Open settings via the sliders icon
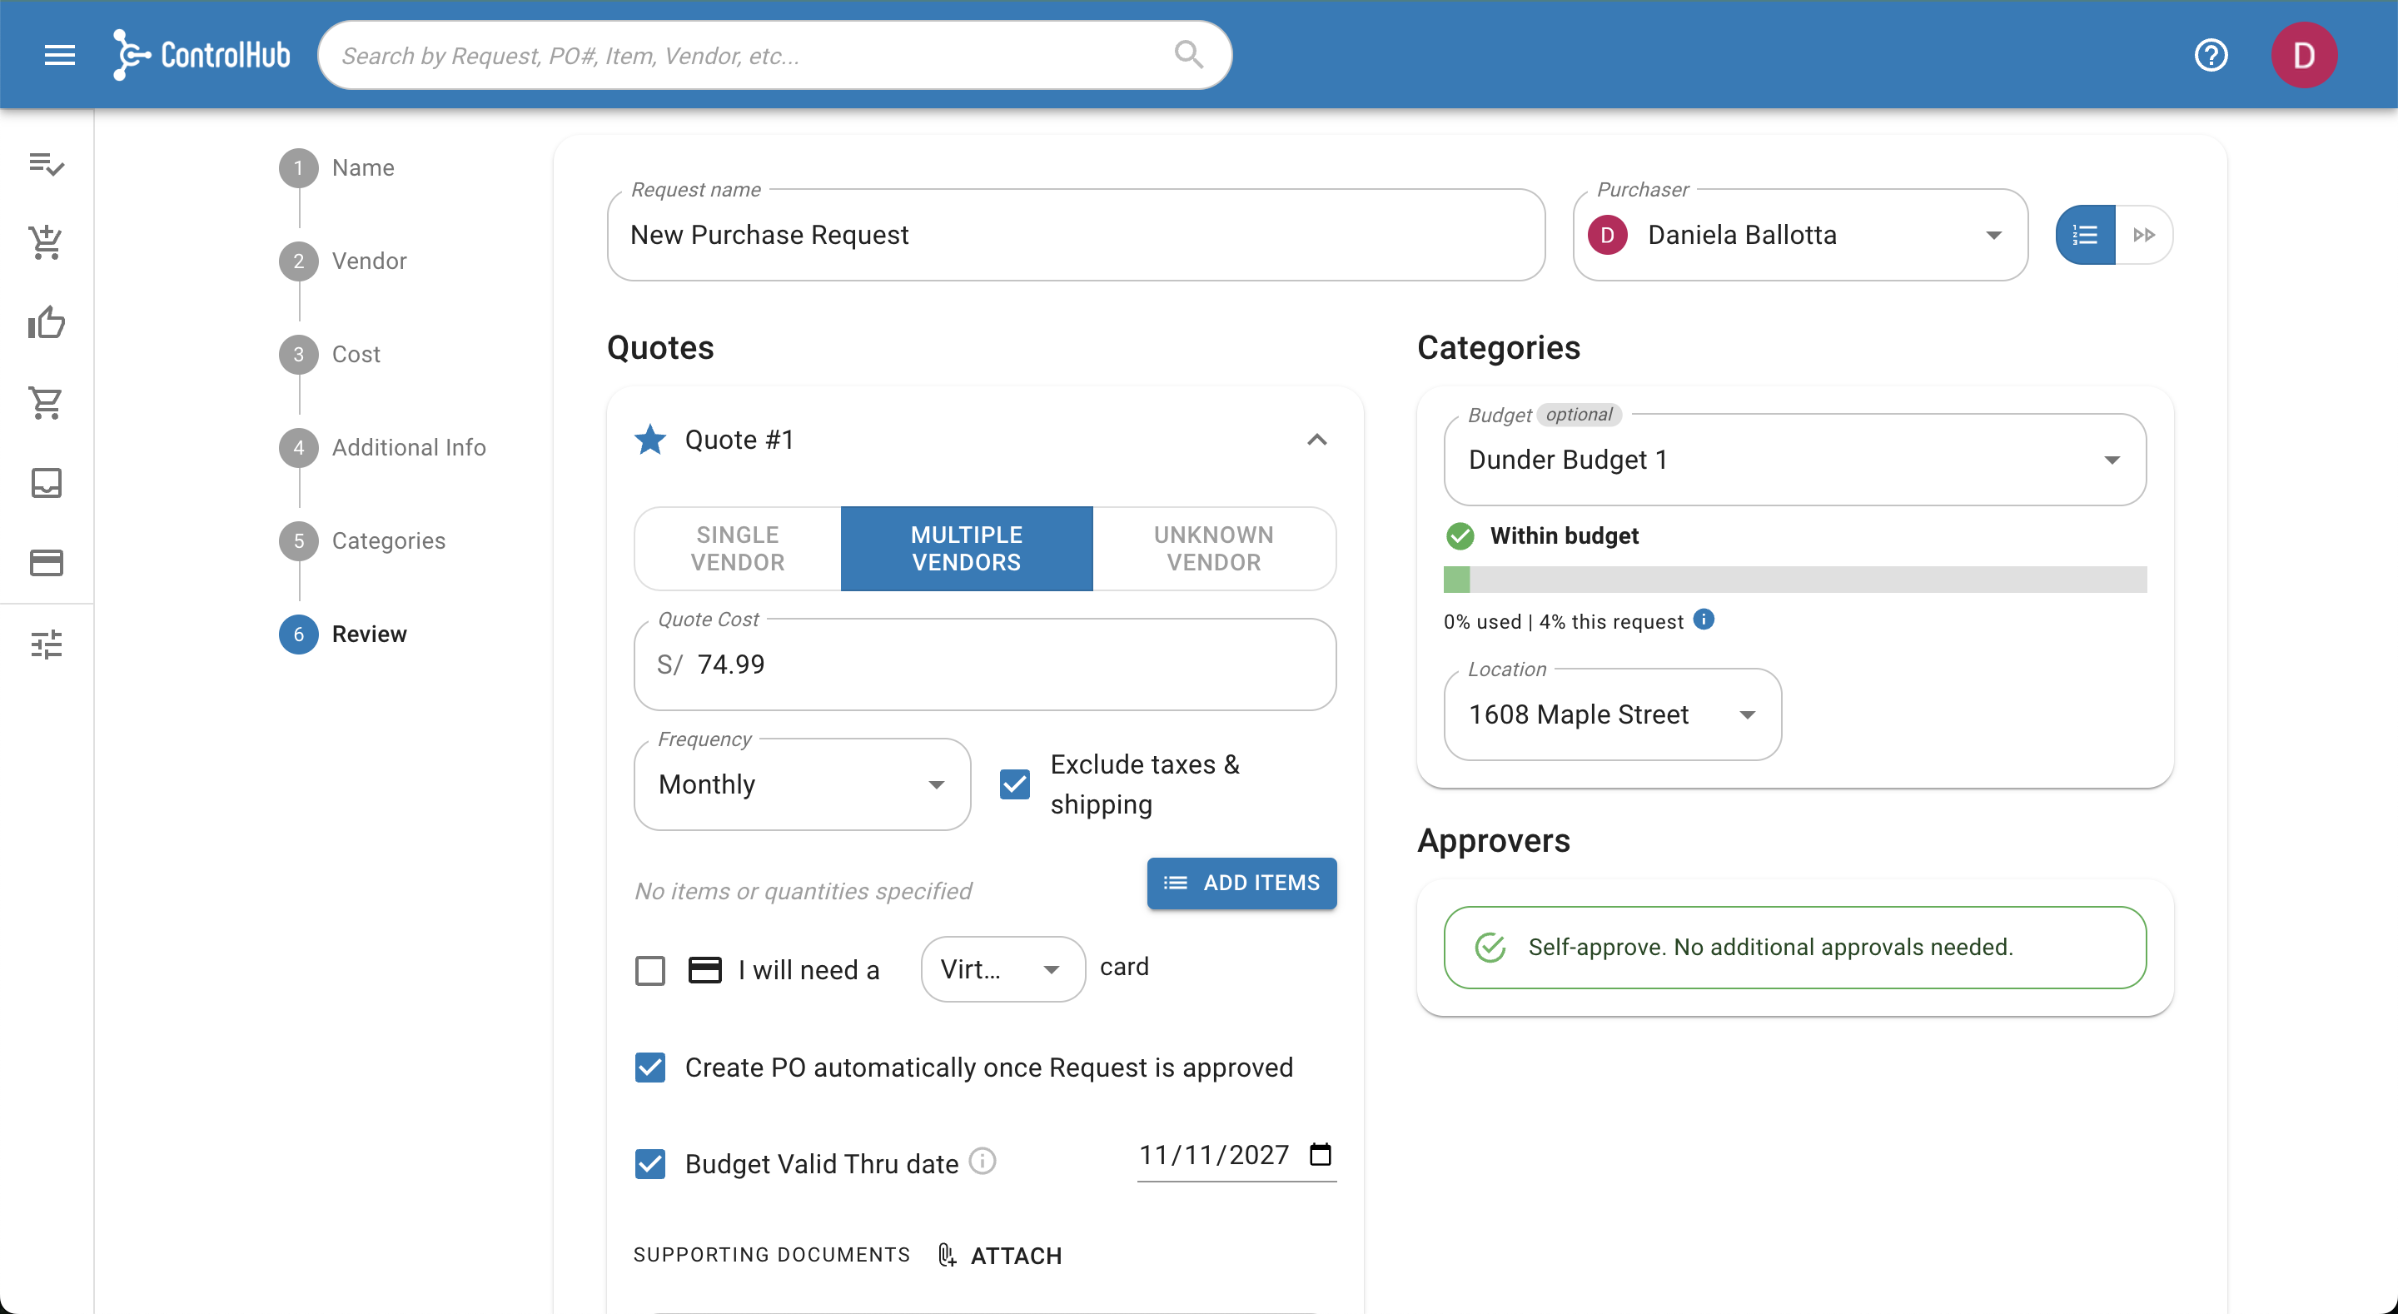Viewport: 2398px width, 1314px height. [47, 644]
